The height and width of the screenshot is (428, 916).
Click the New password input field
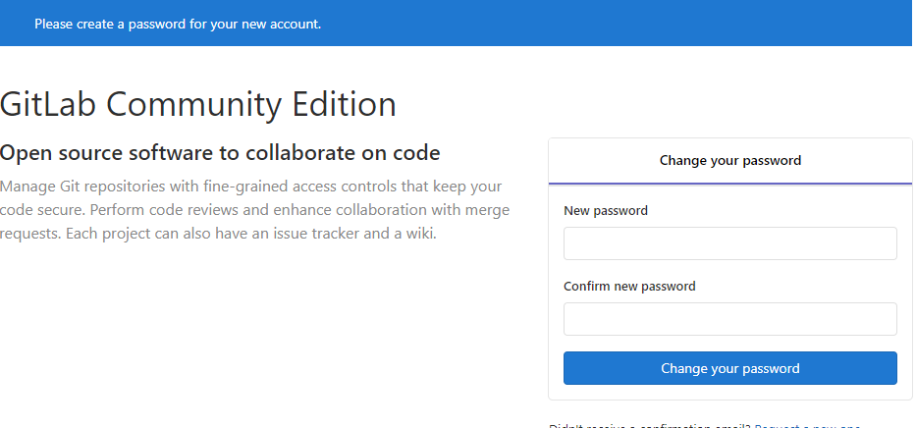point(729,243)
